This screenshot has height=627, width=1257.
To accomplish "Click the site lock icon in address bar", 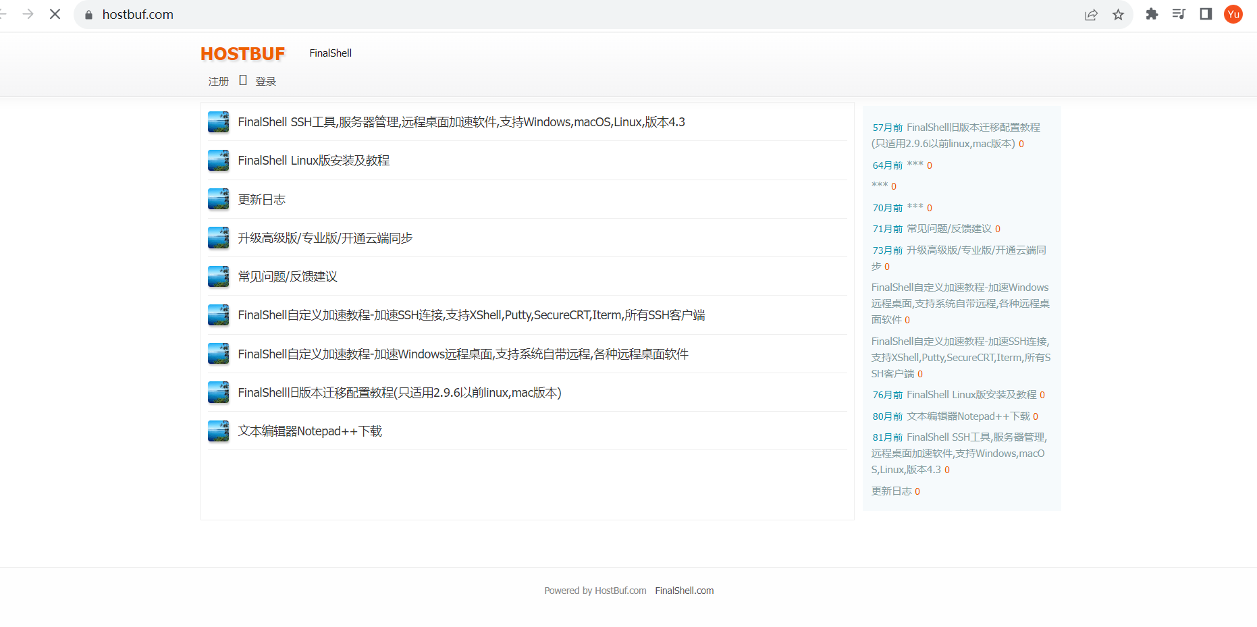I will tap(88, 15).
